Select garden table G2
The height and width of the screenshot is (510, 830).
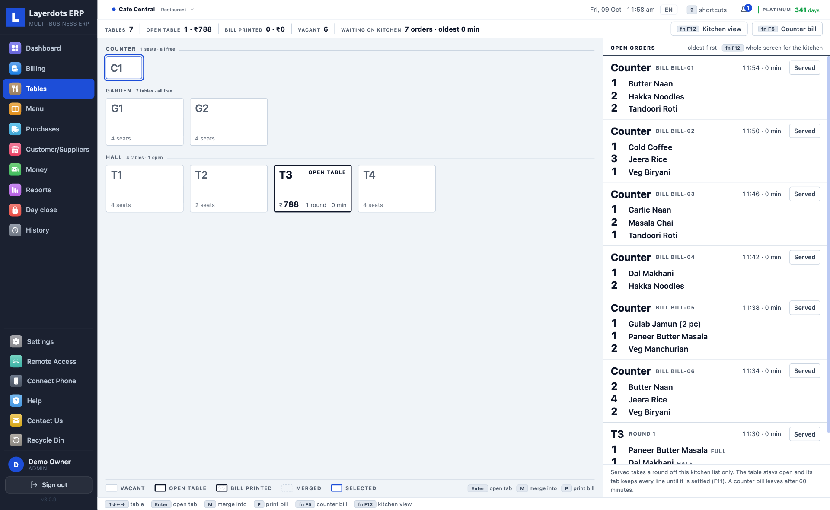[x=229, y=122]
